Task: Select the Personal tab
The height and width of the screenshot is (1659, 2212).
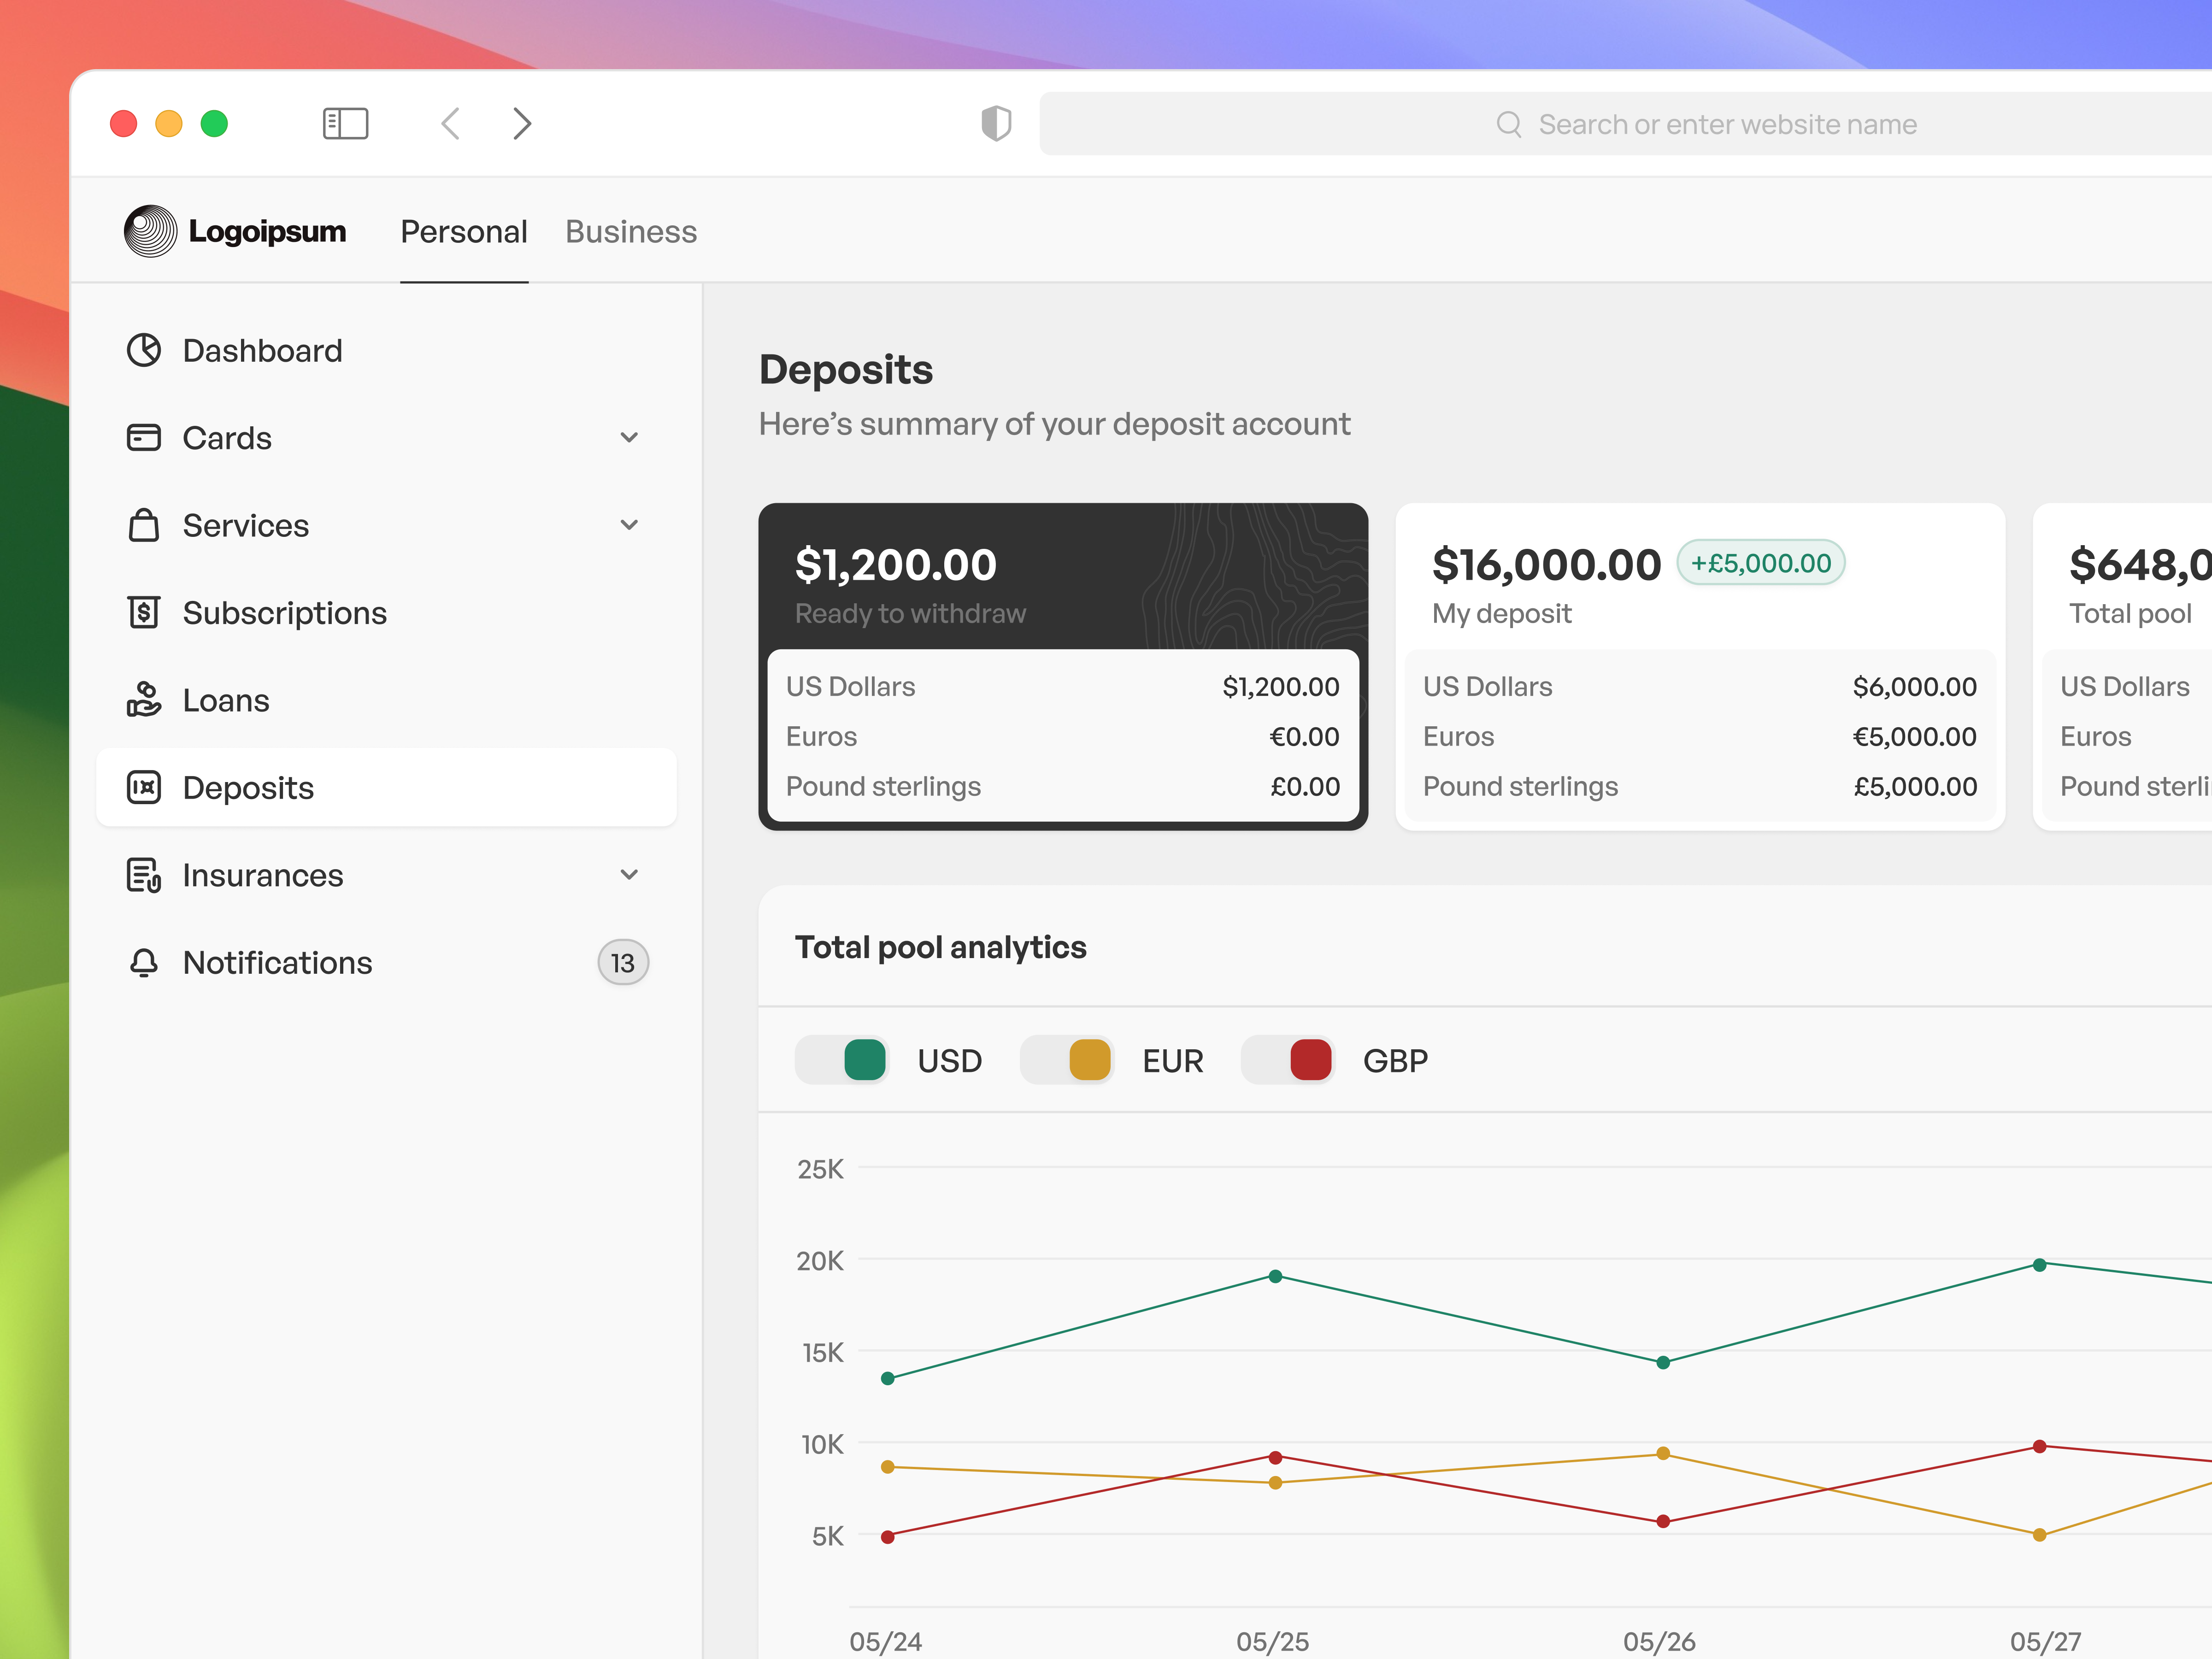Action: 464,231
